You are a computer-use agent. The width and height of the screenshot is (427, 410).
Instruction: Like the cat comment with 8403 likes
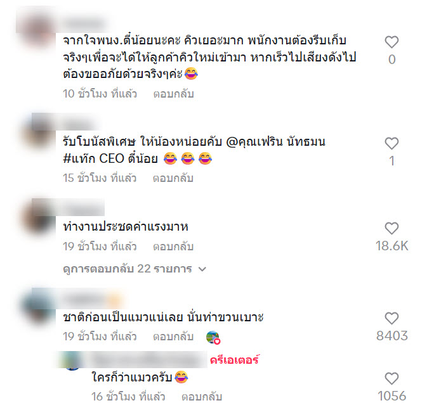coord(391,318)
